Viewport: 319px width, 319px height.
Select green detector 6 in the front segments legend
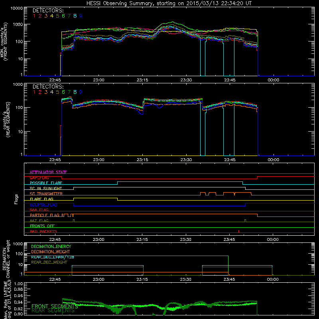coord(63,16)
